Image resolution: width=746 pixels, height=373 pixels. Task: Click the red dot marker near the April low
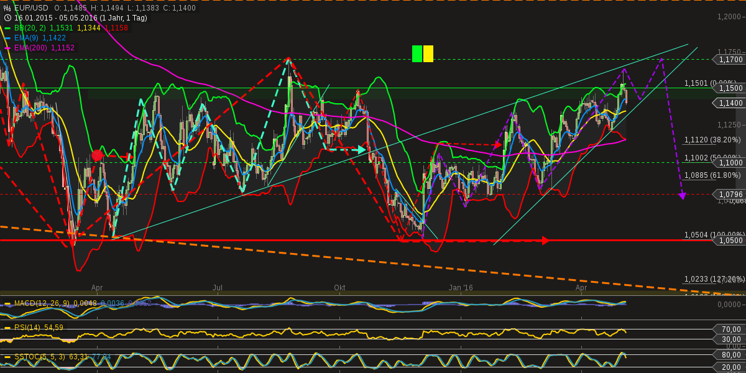click(98, 153)
